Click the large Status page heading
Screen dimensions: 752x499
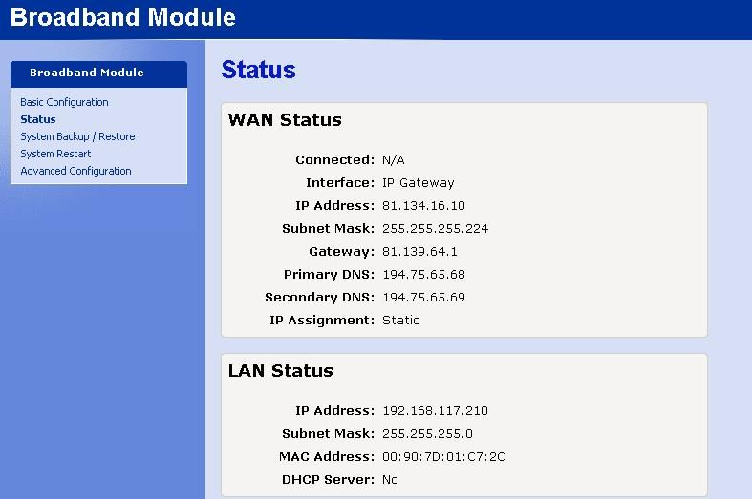258,70
